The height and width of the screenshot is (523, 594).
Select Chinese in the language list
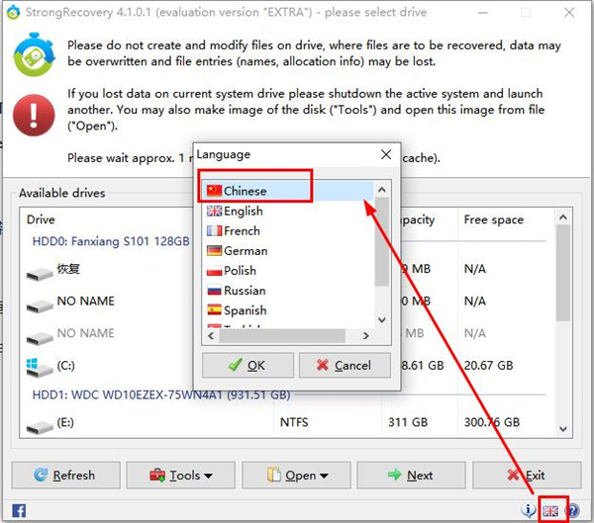pyautogui.click(x=288, y=191)
